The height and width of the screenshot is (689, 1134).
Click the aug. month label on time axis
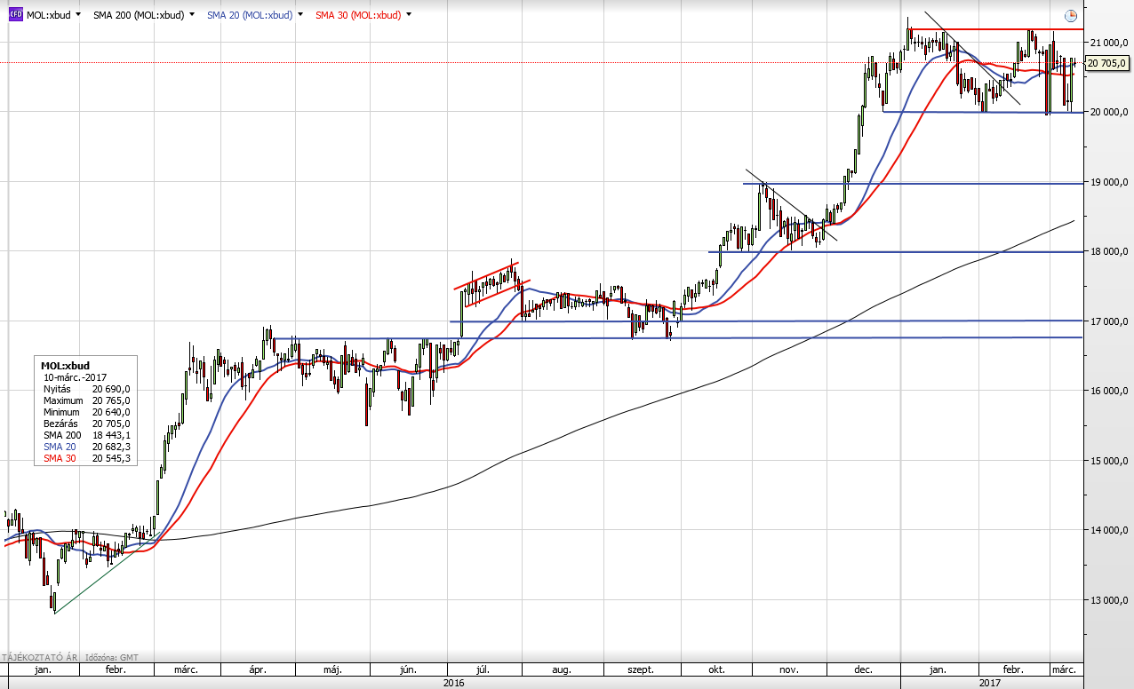pos(561,669)
